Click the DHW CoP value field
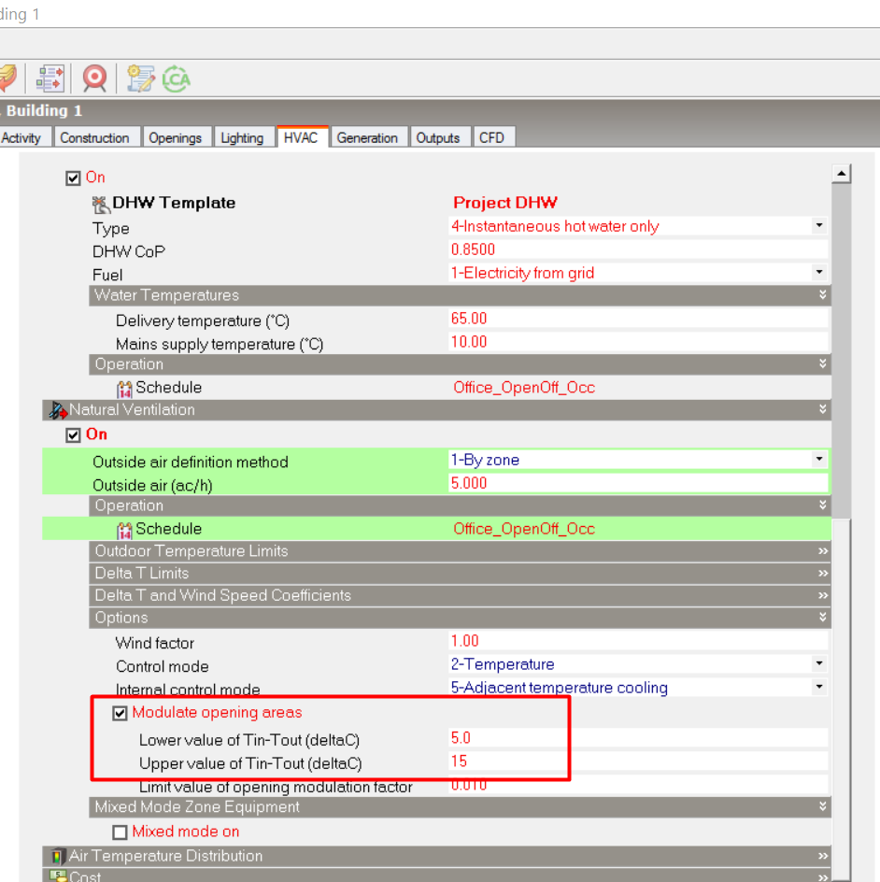The height and width of the screenshot is (882, 880). click(x=638, y=249)
